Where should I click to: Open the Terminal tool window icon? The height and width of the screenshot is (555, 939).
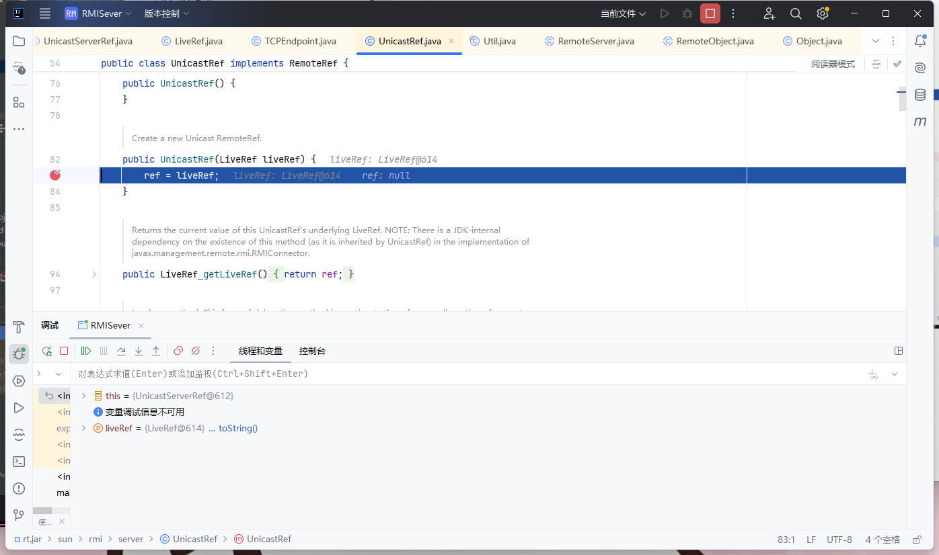tap(19, 462)
